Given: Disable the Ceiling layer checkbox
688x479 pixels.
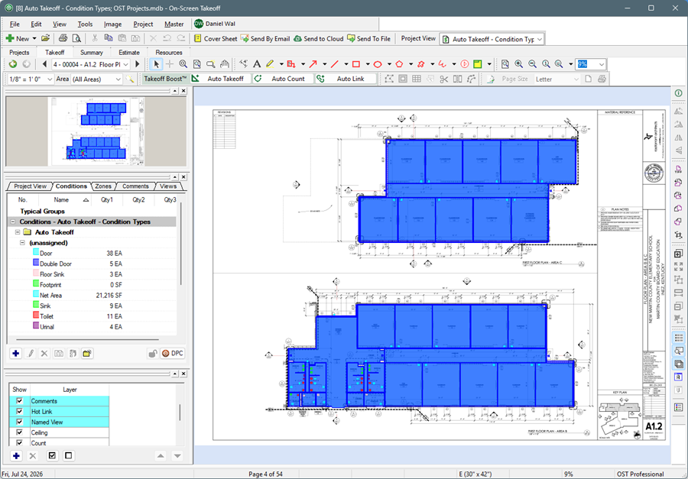Looking at the screenshot, I should pos(19,432).
